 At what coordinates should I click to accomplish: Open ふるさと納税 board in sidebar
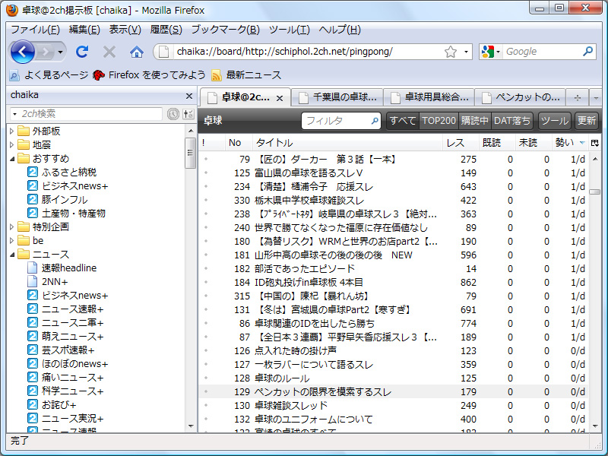tap(62, 173)
